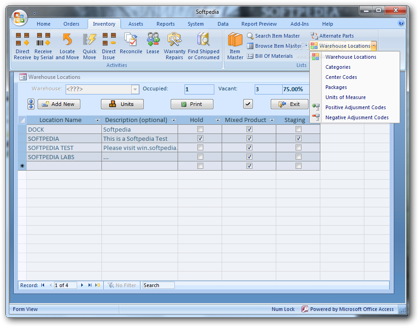Check the Hold box for DOCK
419x327 pixels.
[200, 129]
